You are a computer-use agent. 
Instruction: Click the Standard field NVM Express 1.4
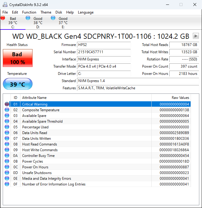tap(138, 81)
